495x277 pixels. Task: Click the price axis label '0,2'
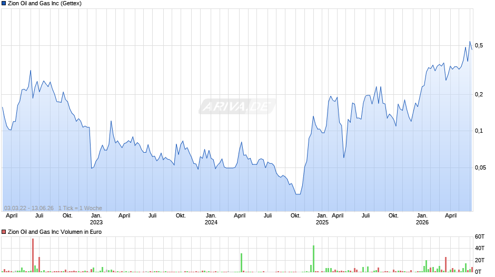click(479, 94)
